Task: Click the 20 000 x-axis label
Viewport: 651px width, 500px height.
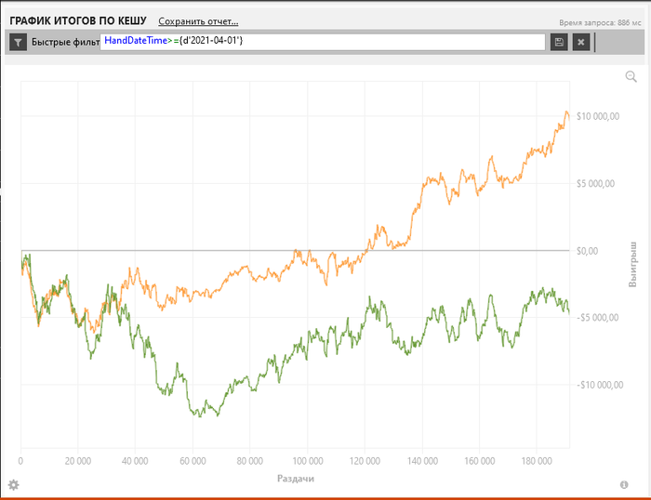Action: [77, 461]
